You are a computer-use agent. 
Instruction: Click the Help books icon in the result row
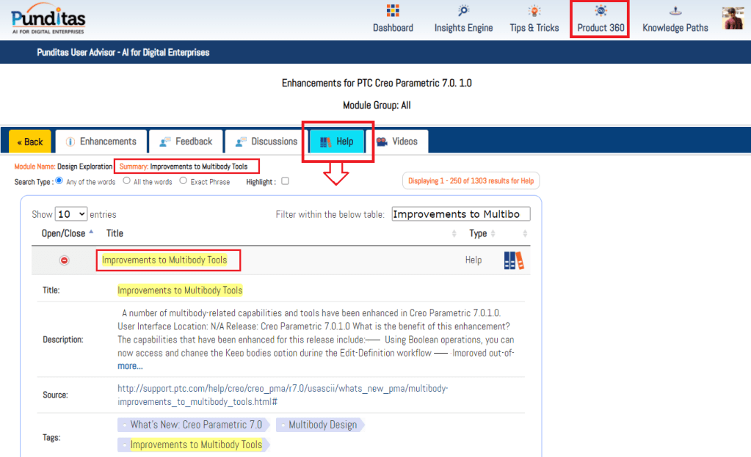(514, 260)
